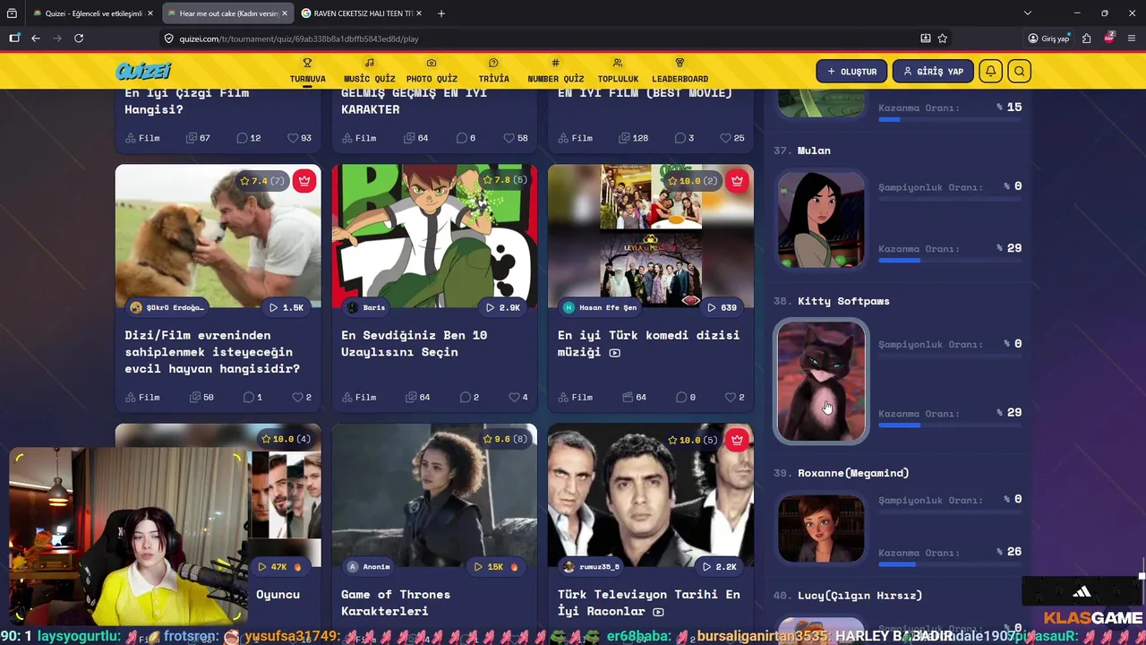Close the Hear me out cake tab

(x=285, y=13)
